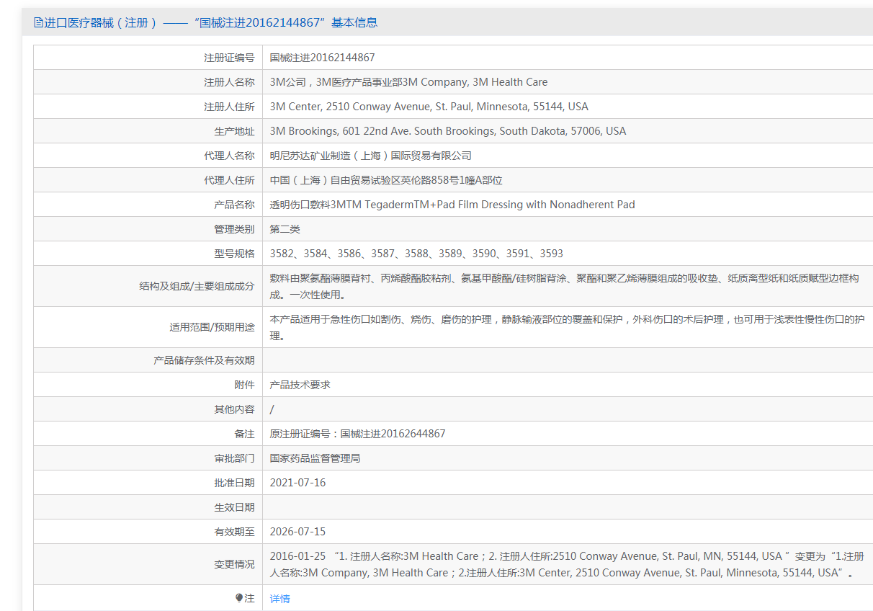Click the 有效期至 label
The height and width of the screenshot is (611, 873).
[234, 532]
